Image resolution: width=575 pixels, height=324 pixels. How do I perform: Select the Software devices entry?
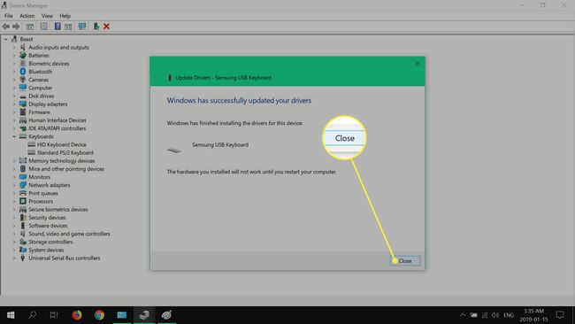[x=48, y=226]
